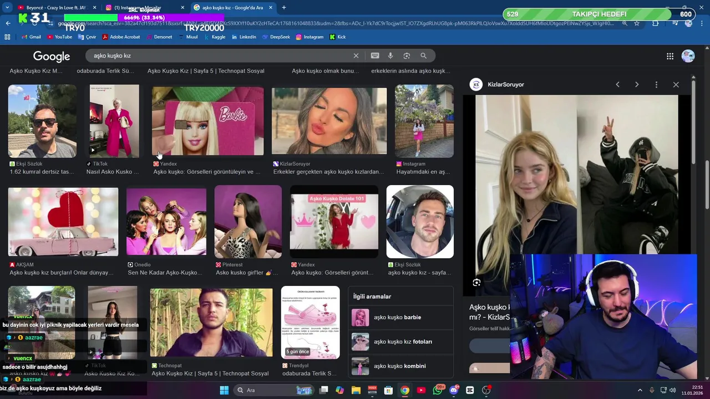
Task: Clear the Google search box text
Action: 356,55
